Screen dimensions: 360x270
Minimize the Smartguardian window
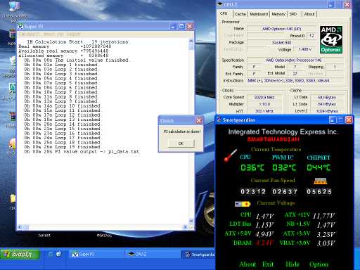333,120
